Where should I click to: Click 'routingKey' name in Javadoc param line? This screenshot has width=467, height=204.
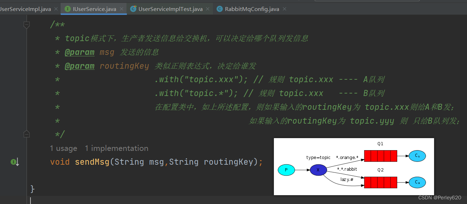point(124,66)
